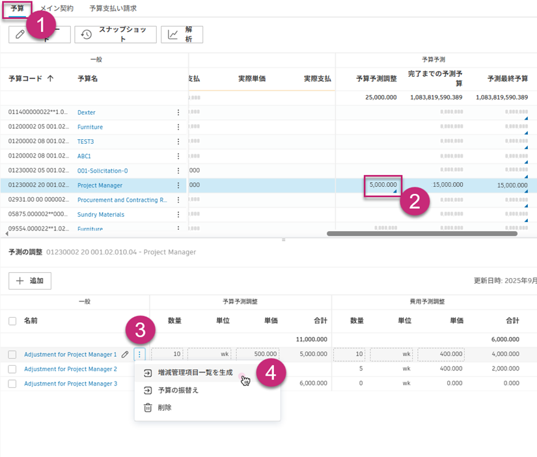Open the Dexter budget link
The height and width of the screenshot is (457, 537).
[87, 113]
